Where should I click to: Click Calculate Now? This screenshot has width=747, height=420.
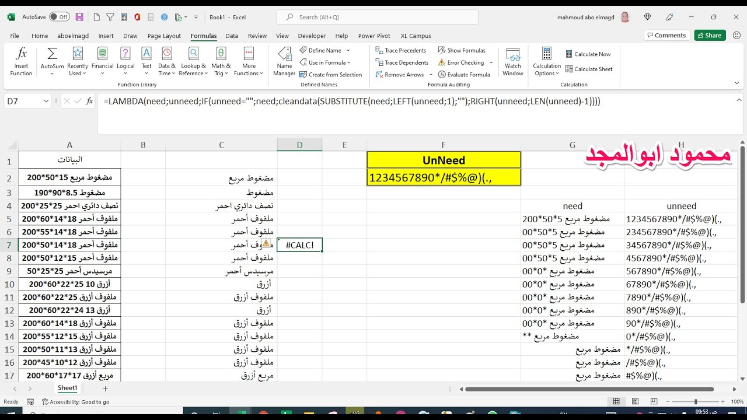pyautogui.click(x=588, y=54)
